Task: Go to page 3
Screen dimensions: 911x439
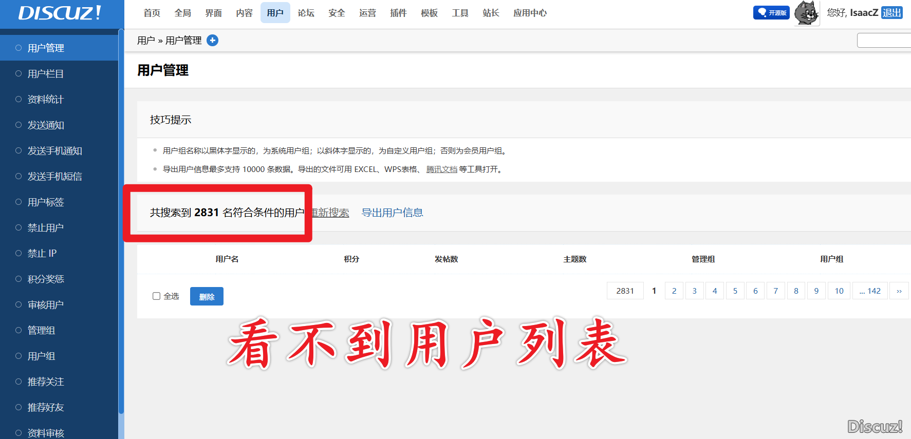Action: click(695, 291)
